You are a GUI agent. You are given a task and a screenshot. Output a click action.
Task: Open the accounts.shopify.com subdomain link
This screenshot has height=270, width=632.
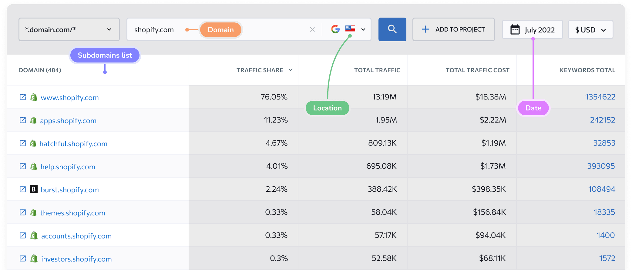tap(76, 236)
